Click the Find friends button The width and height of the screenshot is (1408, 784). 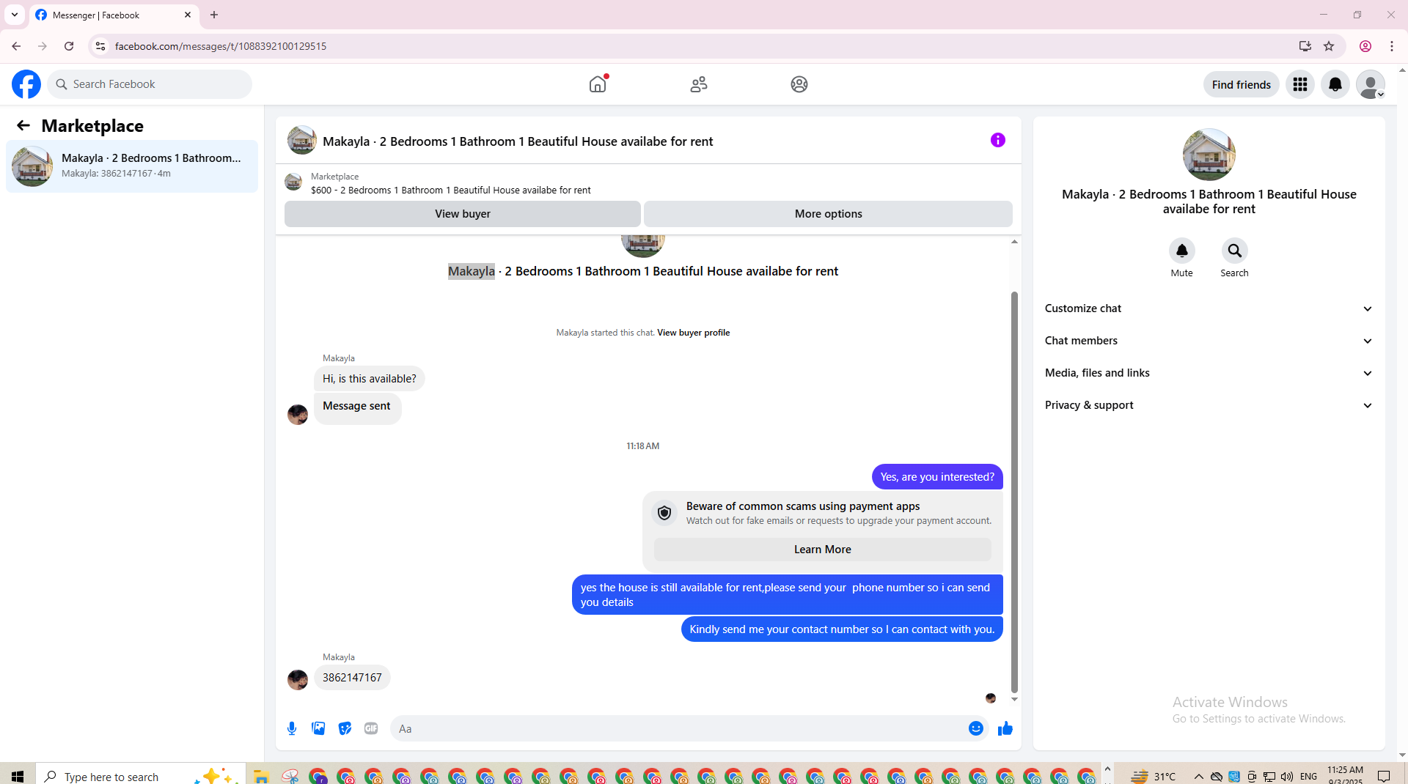[x=1241, y=84]
